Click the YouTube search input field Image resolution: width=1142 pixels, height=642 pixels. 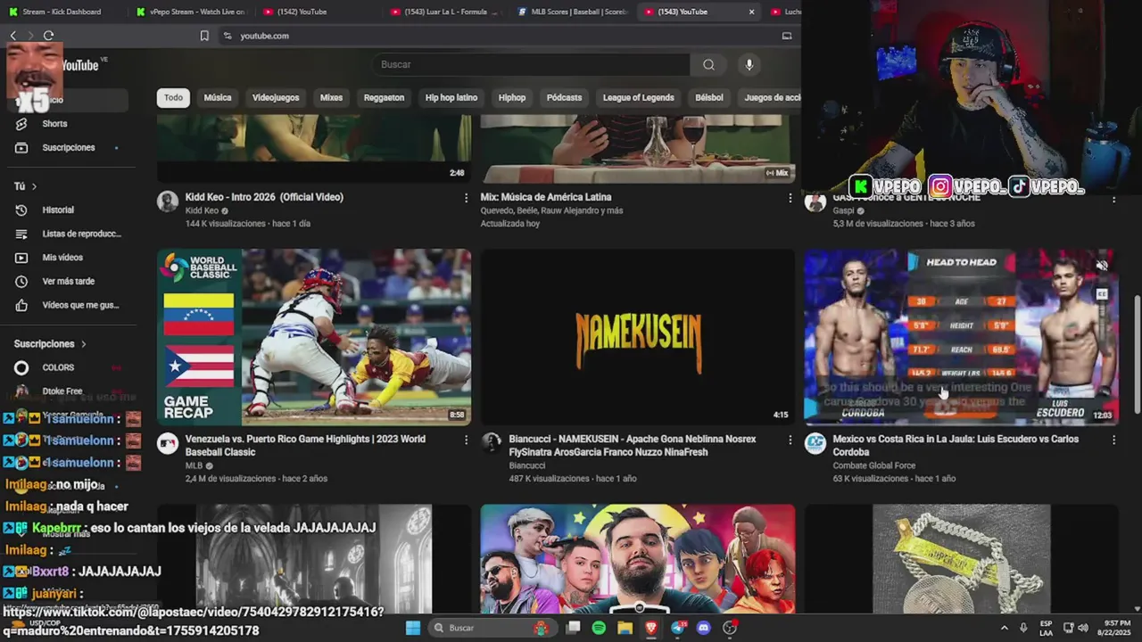coord(531,64)
